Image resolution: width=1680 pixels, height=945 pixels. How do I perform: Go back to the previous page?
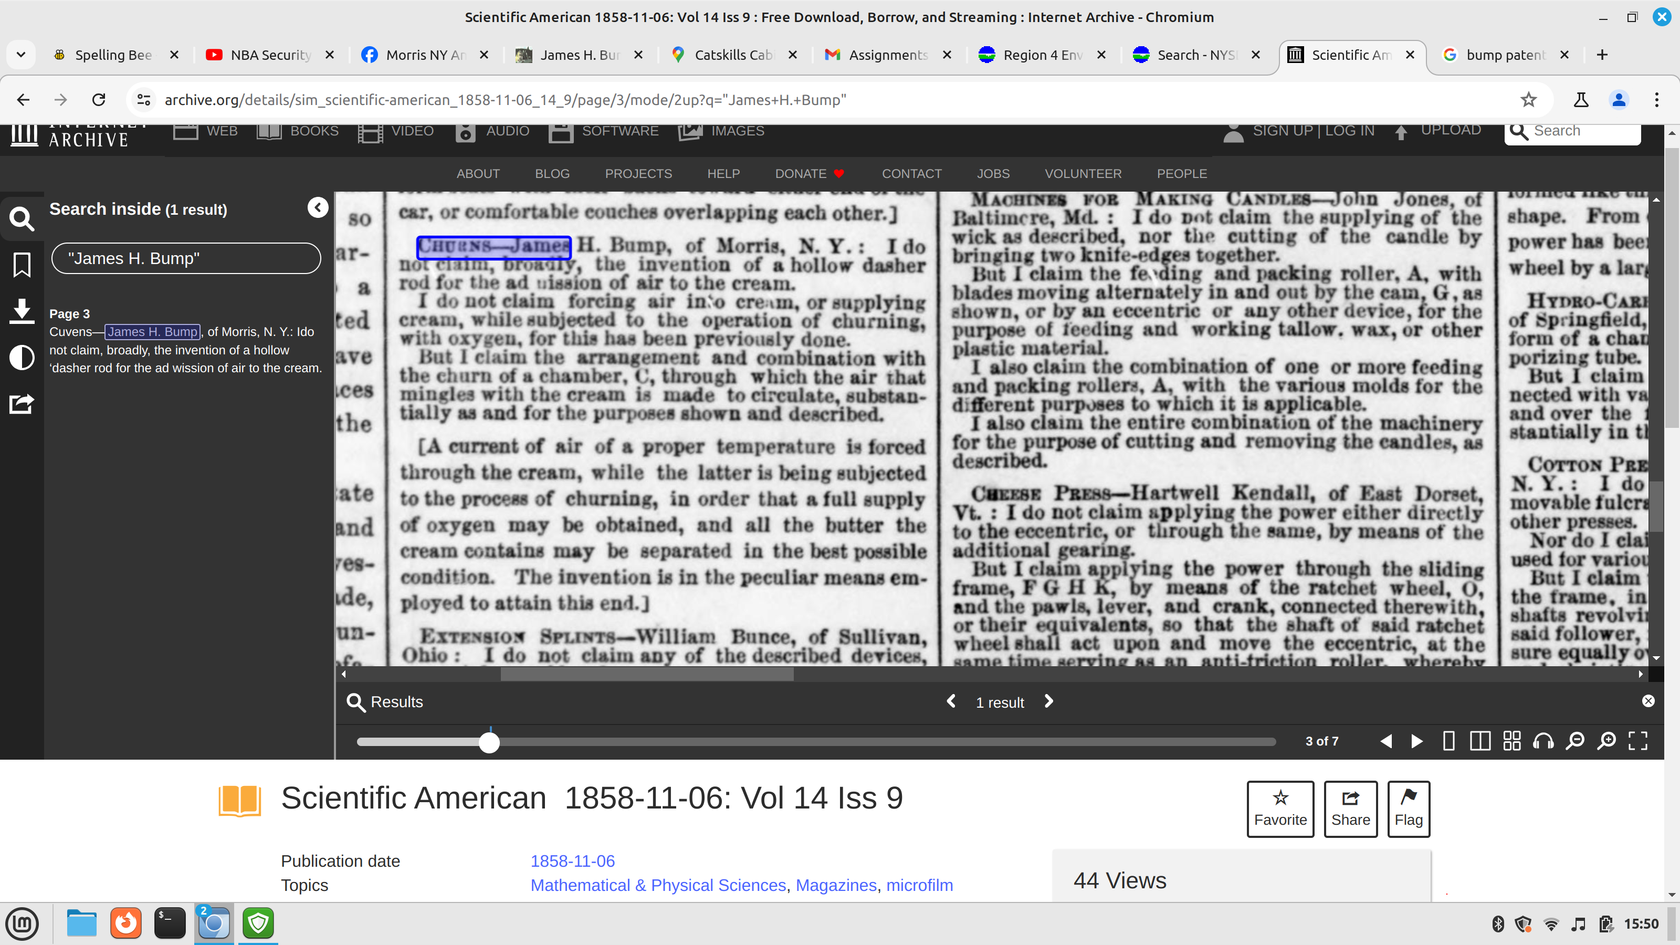(24, 100)
